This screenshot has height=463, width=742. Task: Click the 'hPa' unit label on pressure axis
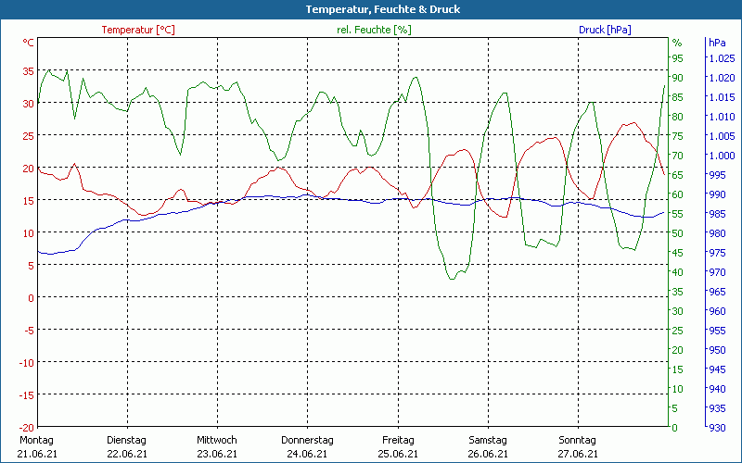pyautogui.click(x=717, y=43)
